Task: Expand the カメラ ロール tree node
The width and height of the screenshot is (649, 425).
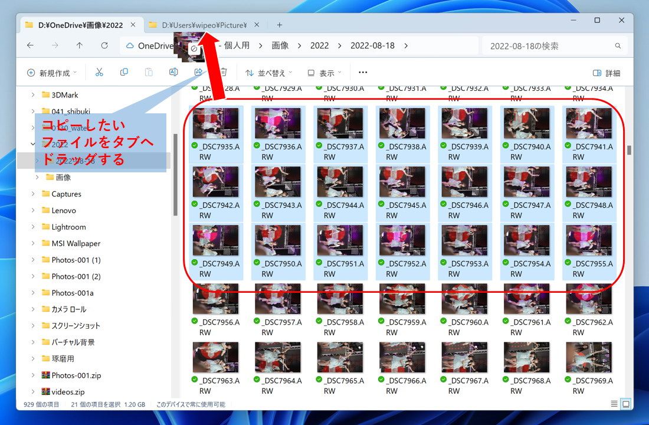Action: 33,309
